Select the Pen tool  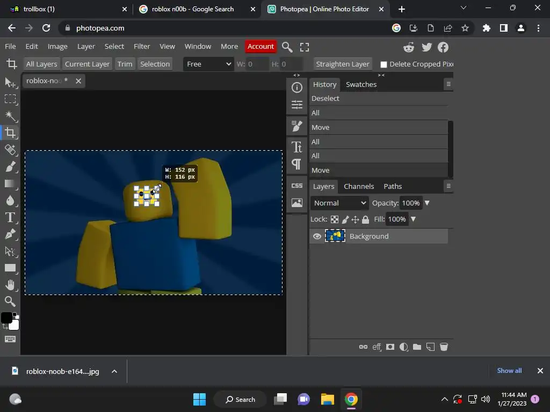(x=10, y=234)
